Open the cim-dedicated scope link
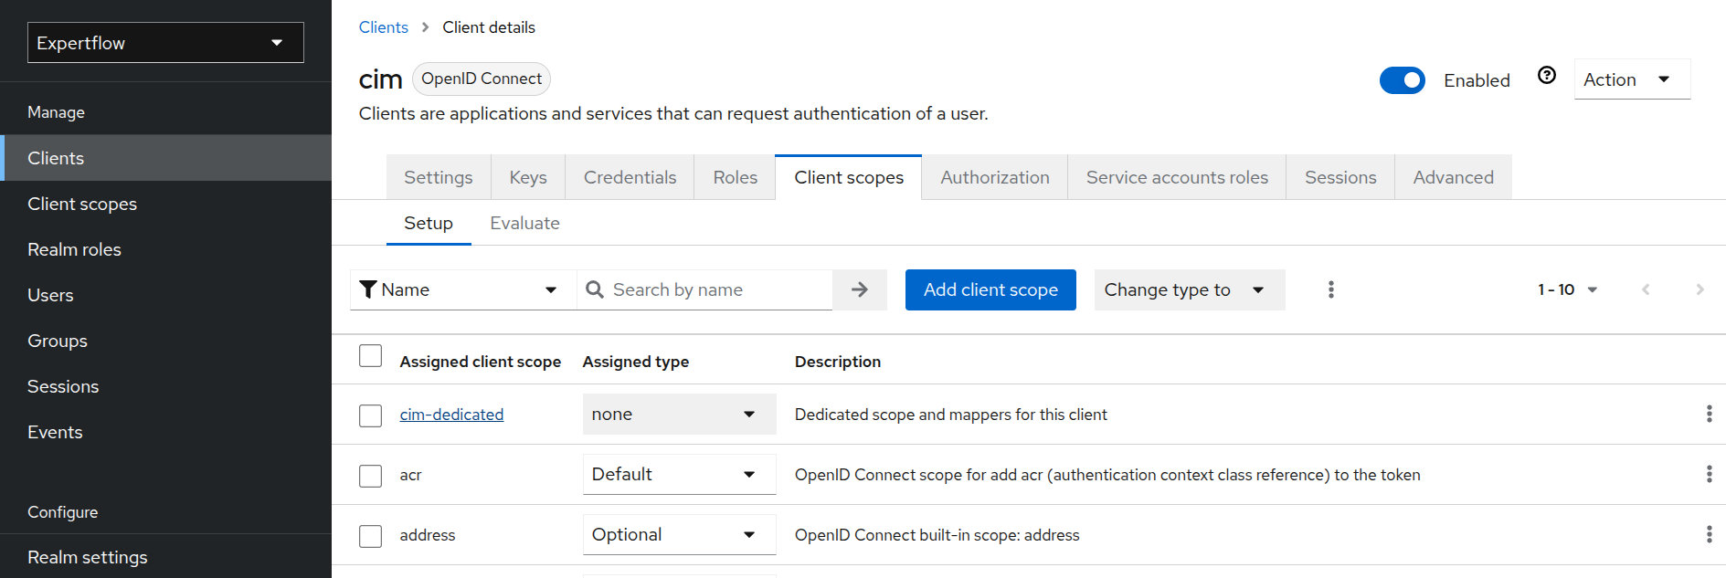 point(451,415)
